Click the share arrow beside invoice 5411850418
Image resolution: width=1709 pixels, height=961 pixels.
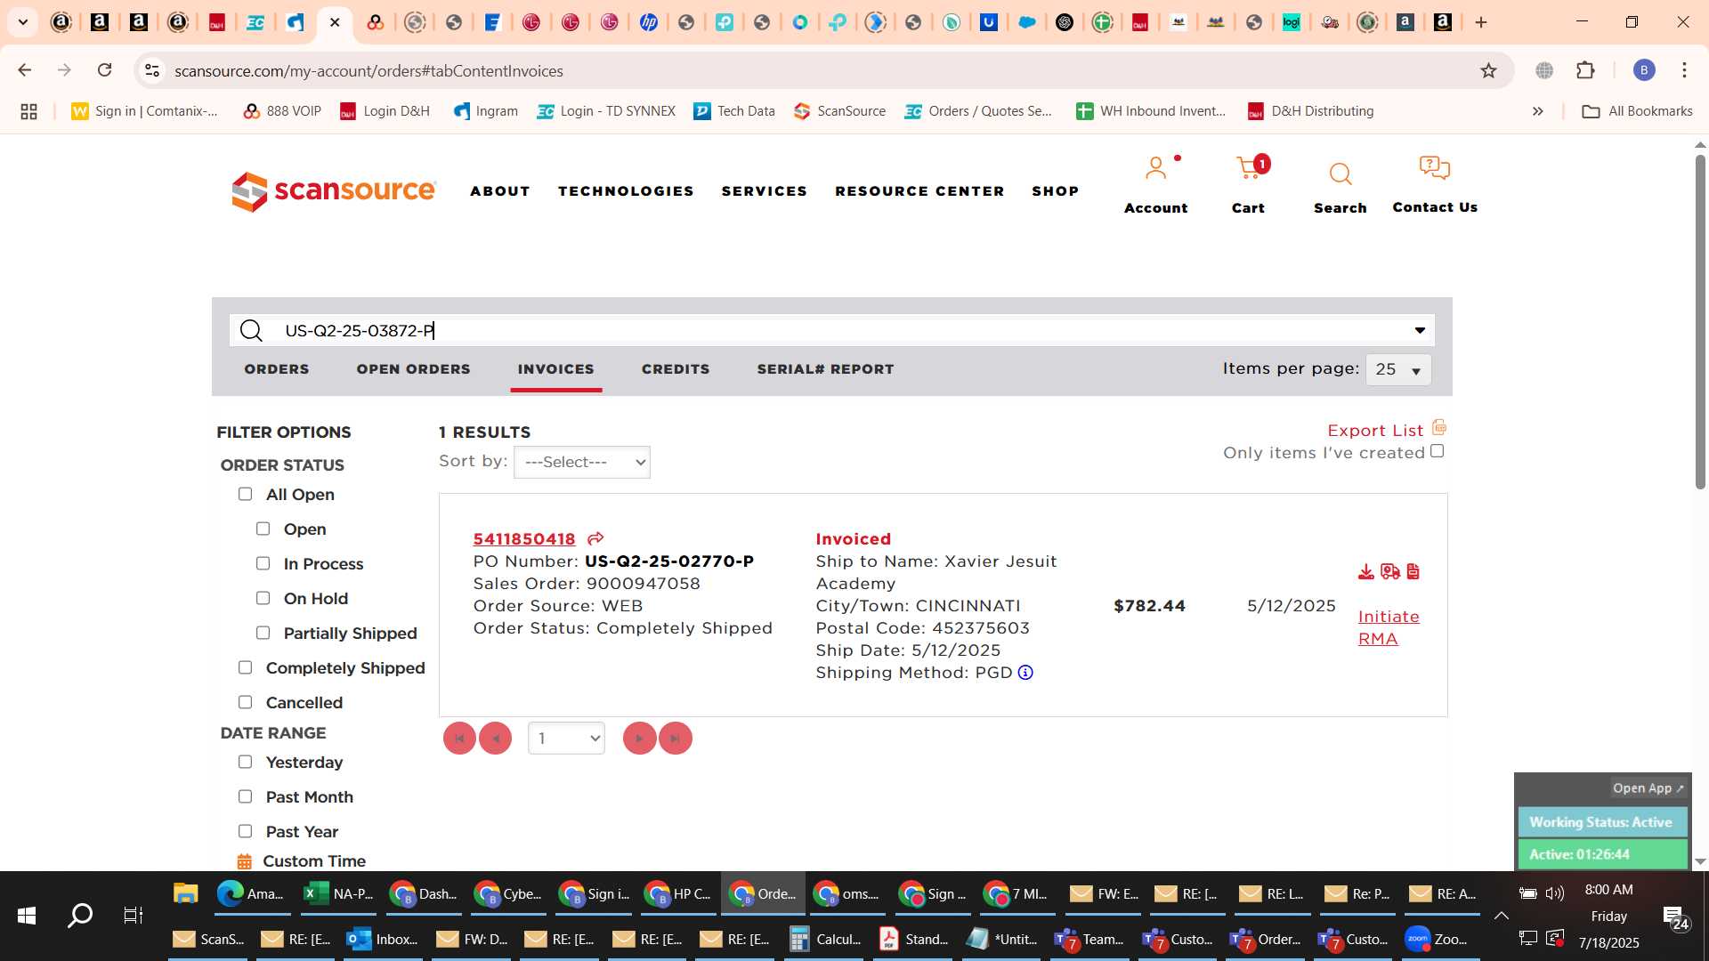[x=595, y=538]
